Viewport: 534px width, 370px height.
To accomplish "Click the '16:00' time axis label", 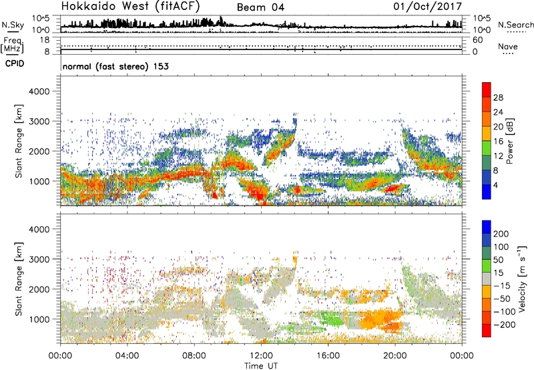I will (328, 356).
